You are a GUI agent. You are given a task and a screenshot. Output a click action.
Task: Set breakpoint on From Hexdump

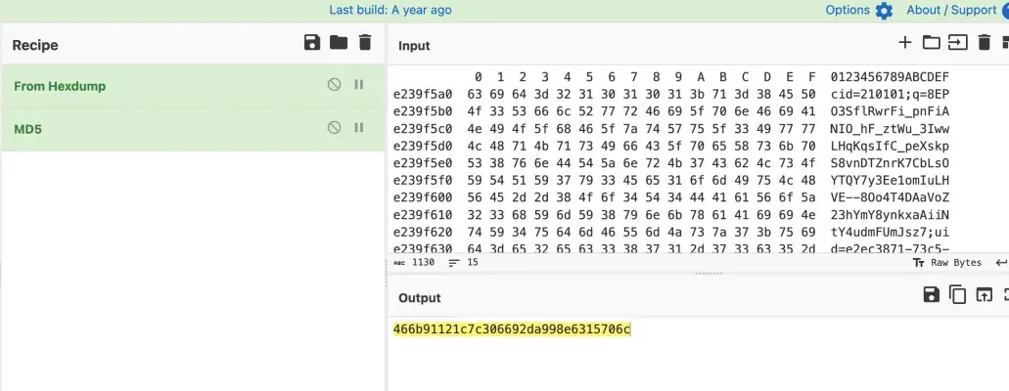click(358, 85)
